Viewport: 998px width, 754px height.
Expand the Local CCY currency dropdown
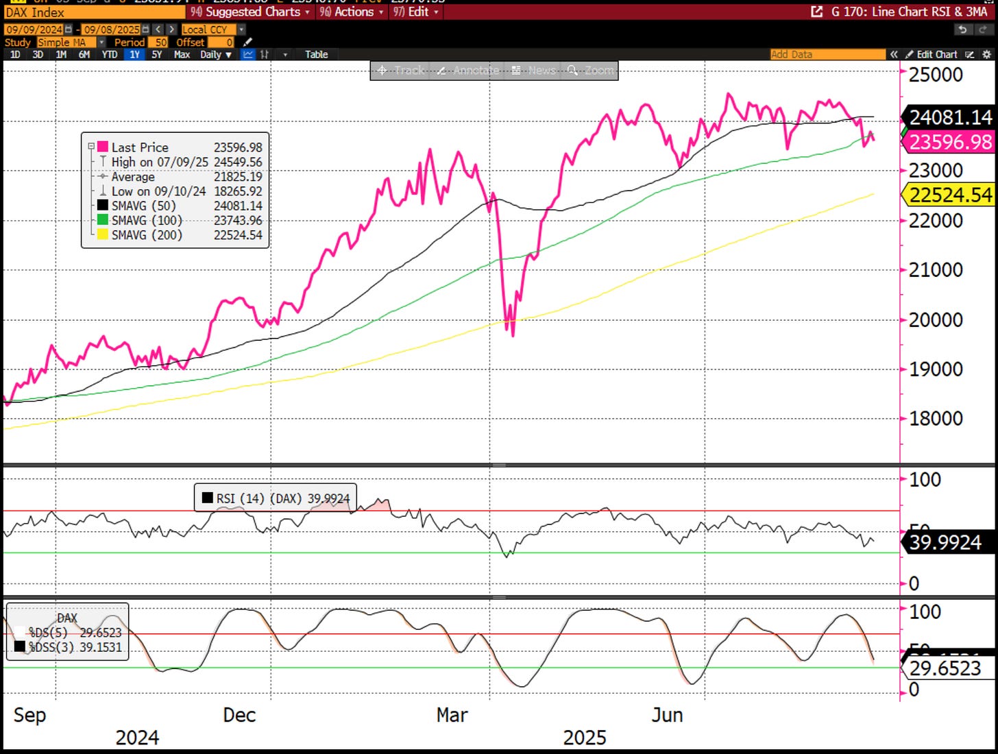coord(241,29)
